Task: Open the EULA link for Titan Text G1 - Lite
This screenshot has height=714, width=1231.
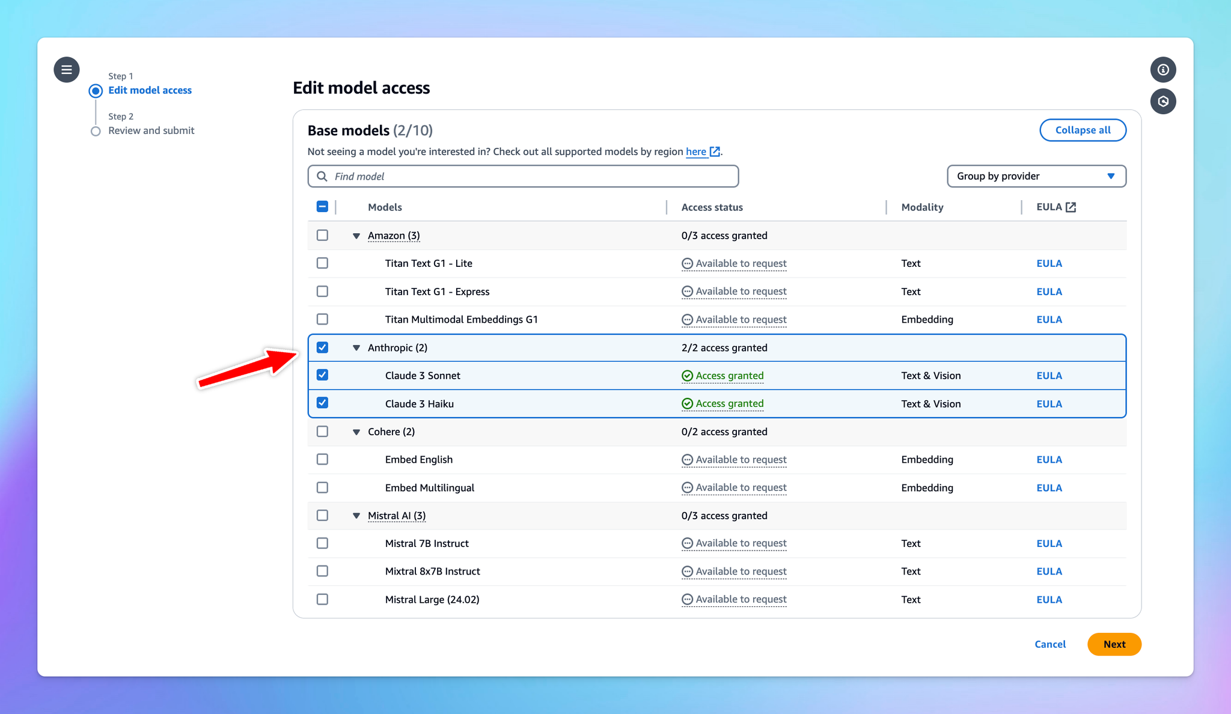Action: point(1049,263)
